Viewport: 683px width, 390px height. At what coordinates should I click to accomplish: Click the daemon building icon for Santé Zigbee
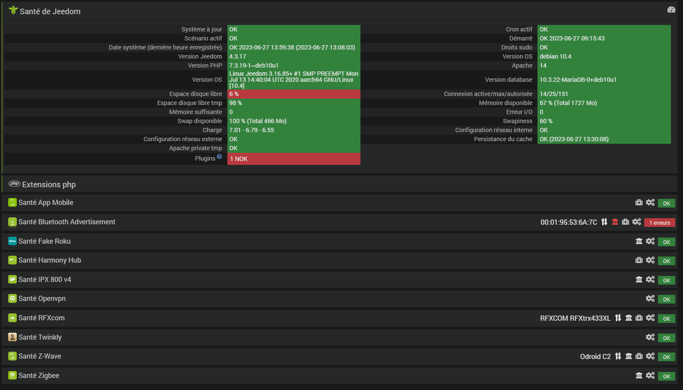click(639, 375)
